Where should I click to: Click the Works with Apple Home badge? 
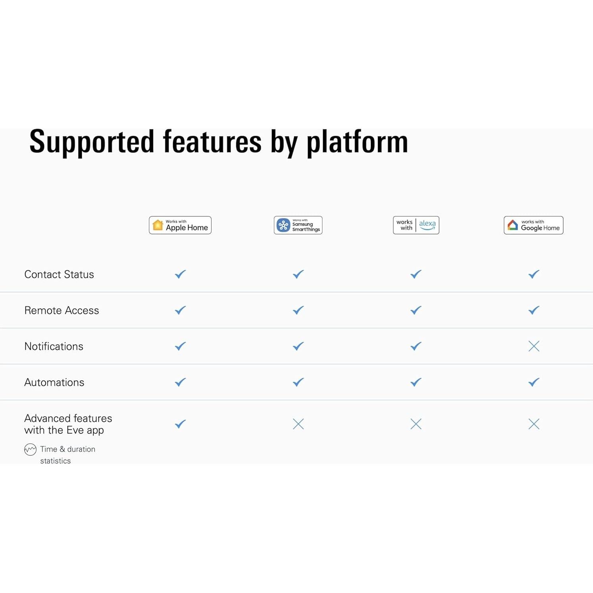pos(180,225)
